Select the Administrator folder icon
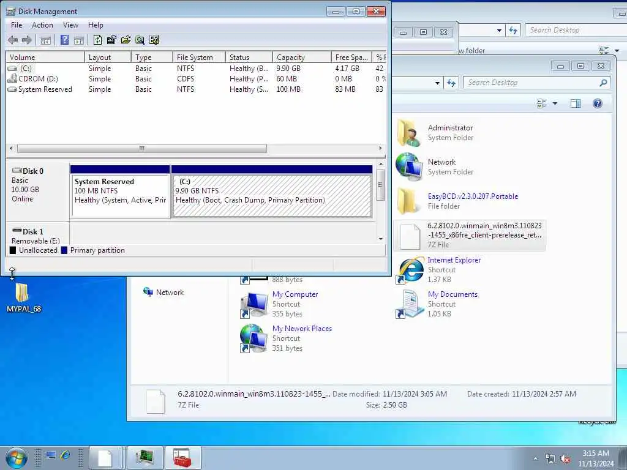The width and height of the screenshot is (627, 470). (x=408, y=132)
